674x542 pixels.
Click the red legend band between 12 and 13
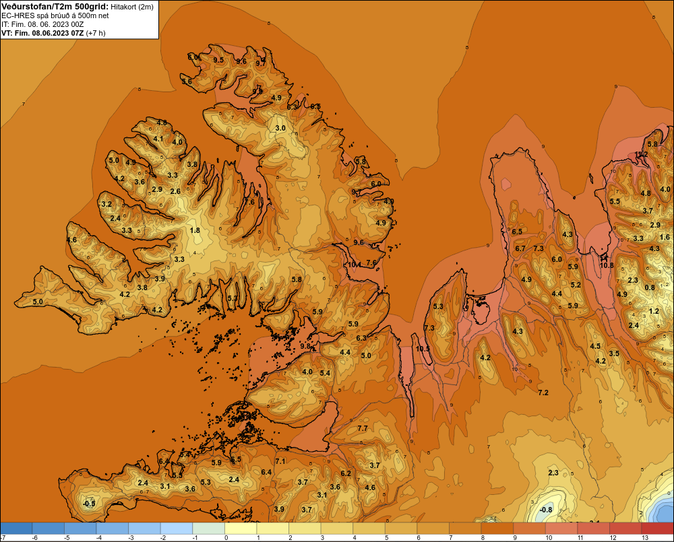pyautogui.click(x=625, y=529)
